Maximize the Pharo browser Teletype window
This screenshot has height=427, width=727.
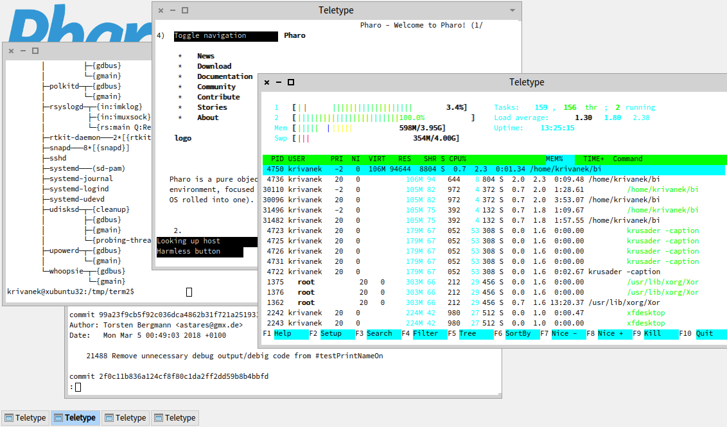(x=185, y=10)
